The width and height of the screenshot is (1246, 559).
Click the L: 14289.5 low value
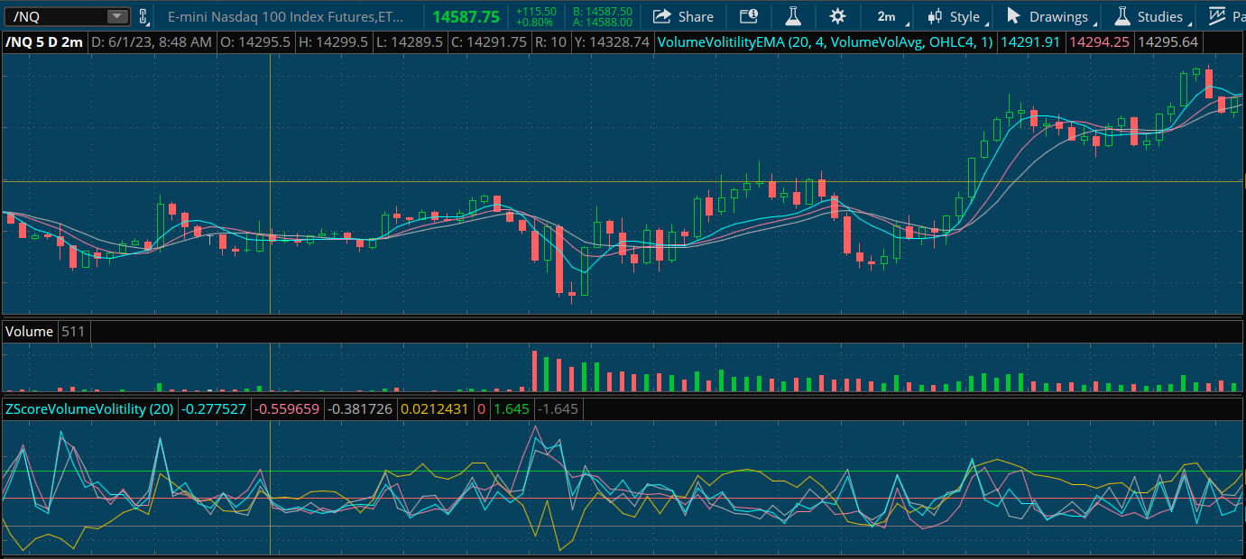point(410,42)
